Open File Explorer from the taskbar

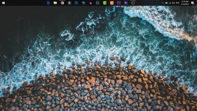(x=55, y=3)
